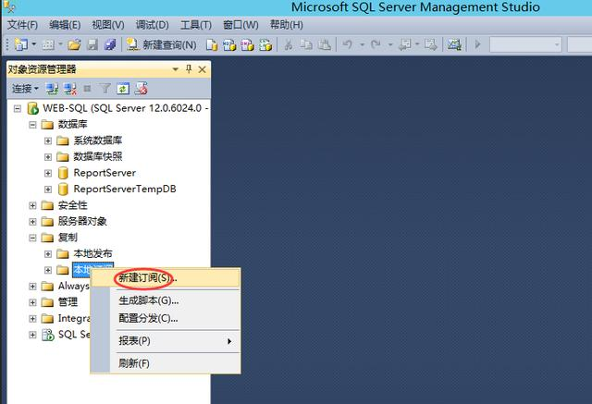Click the Save icon in main toolbar

92,43
